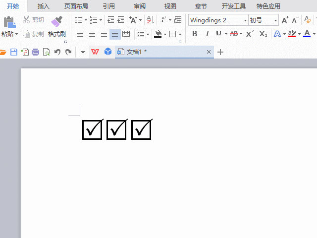Apply paragraph shading fill bucket

pos(158,34)
